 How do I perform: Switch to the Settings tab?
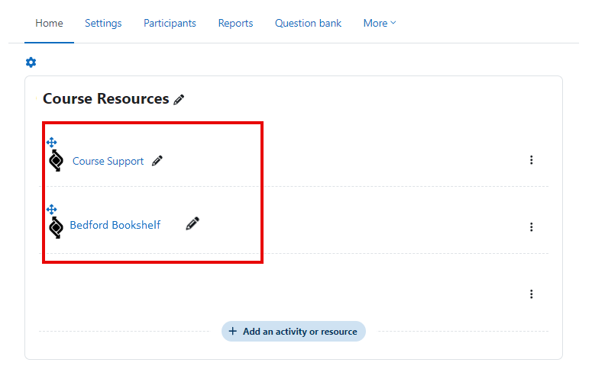(103, 24)
